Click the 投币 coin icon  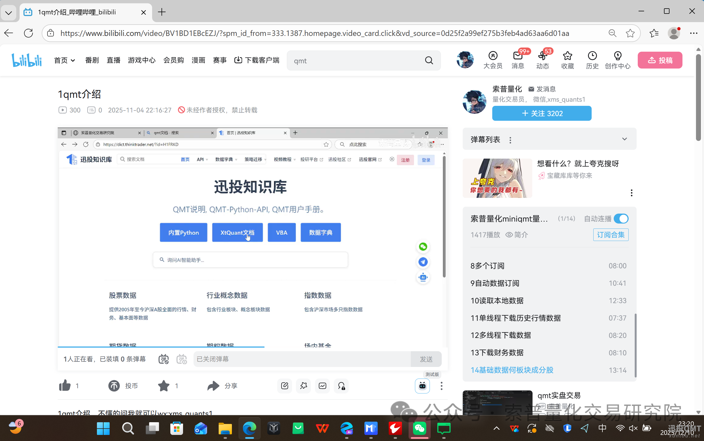(x=114, y=385)
